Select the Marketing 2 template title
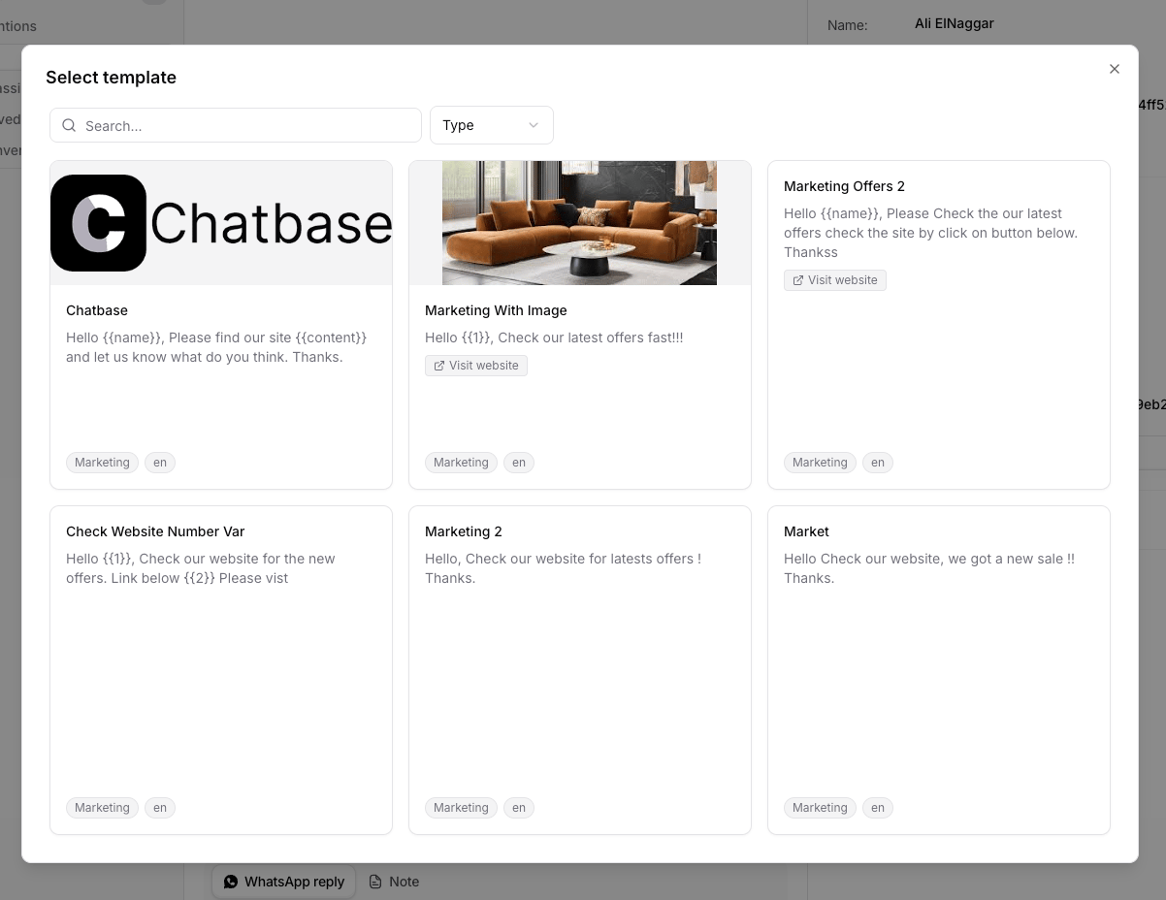This screenshot has height=900, width=1166. point(464,531)
